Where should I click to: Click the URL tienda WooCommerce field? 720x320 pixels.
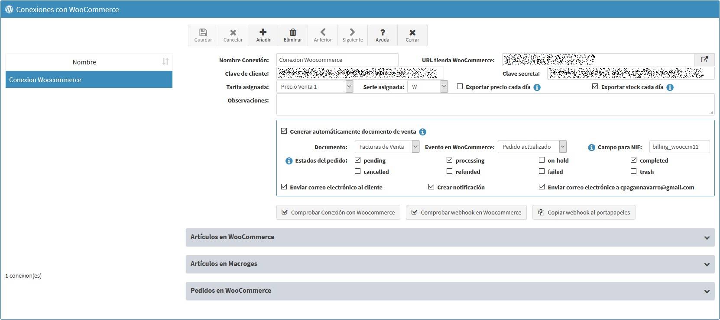598,60
